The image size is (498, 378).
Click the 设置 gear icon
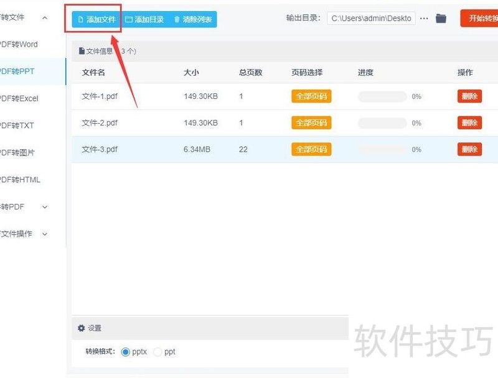click(81, 328)
